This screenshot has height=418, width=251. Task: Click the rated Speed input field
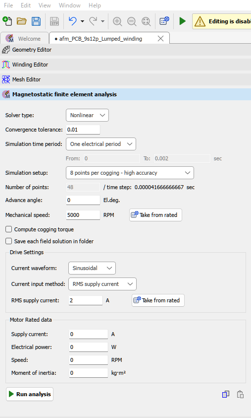coord(88,360)
